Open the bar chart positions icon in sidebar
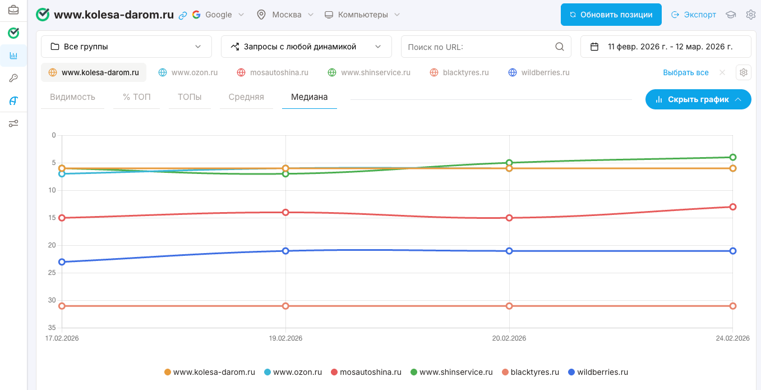The image size is (761, 390). 13,56
